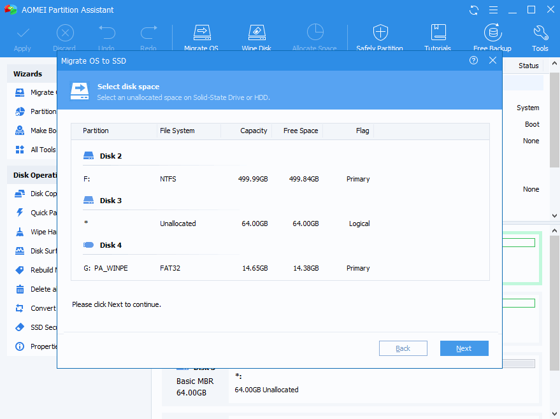Click the Status column header in main window
560x419 pixels.
(x=528, y=66)
